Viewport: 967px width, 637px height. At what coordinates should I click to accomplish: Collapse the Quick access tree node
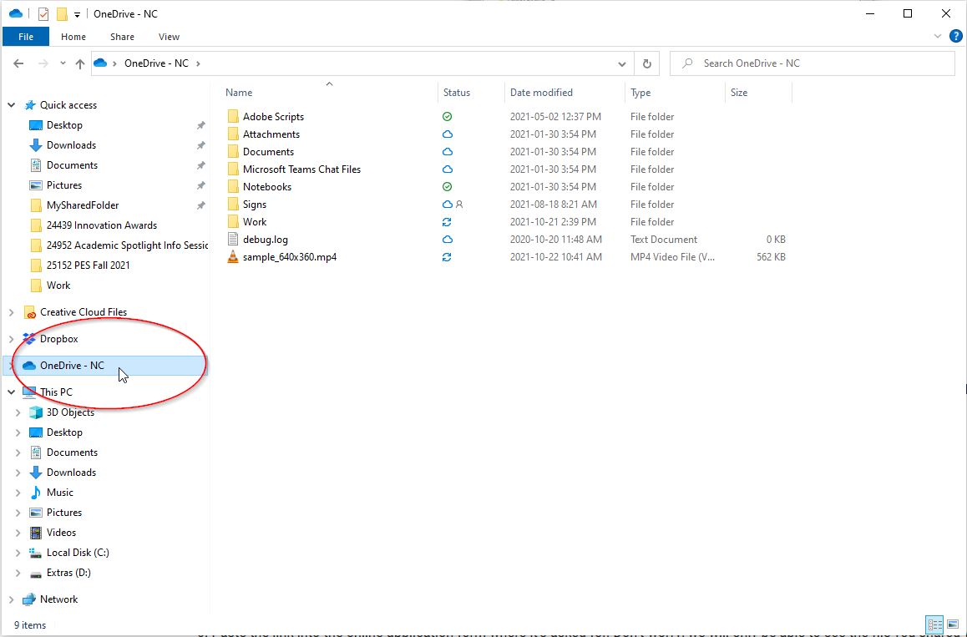click(x=11, y=105)
